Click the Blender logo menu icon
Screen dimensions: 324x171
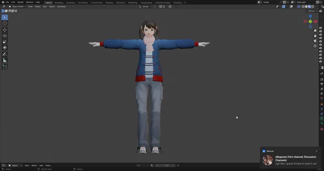(3, 2)
